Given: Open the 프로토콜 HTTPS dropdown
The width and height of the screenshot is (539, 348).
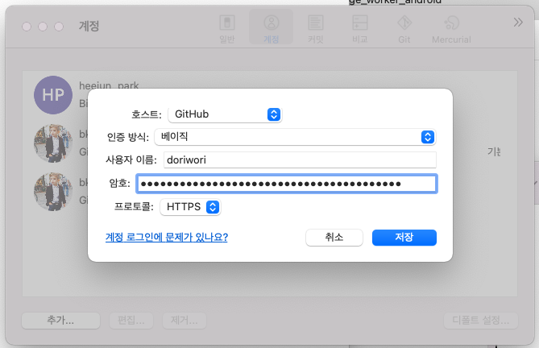Looking at the screenshot, I should point(190,207).
